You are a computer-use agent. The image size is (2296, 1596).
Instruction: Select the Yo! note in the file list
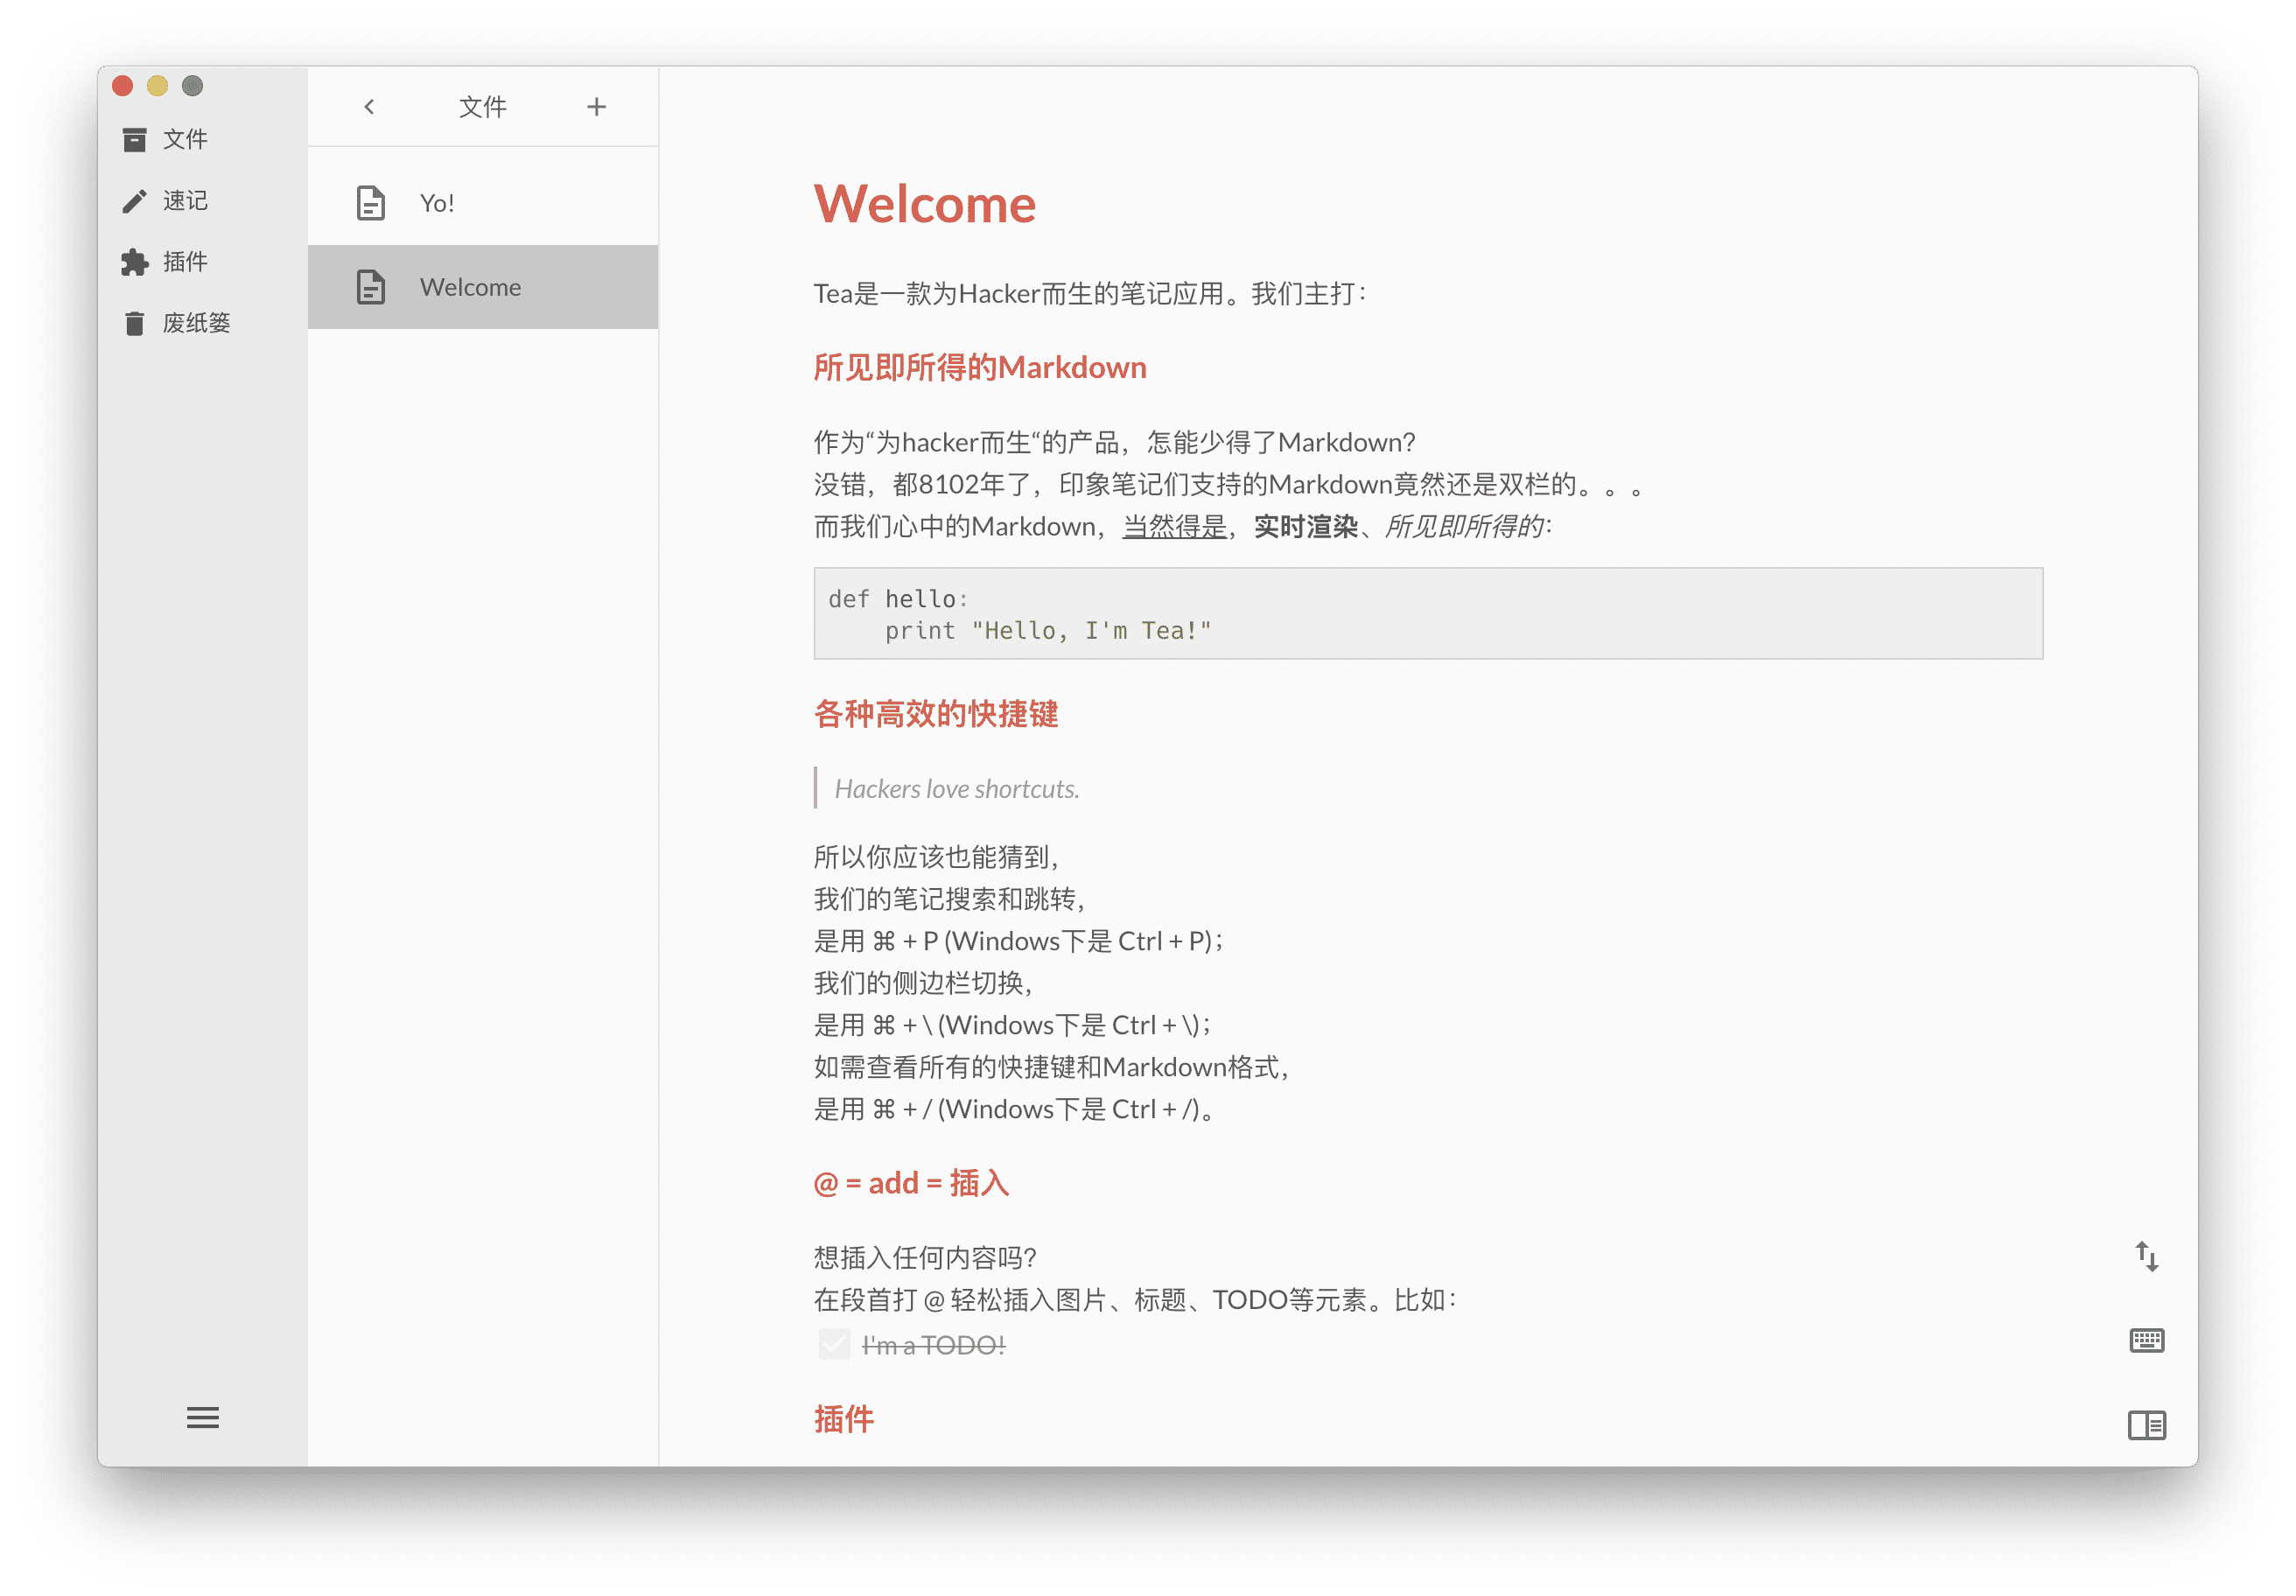[x=483, y=203]
